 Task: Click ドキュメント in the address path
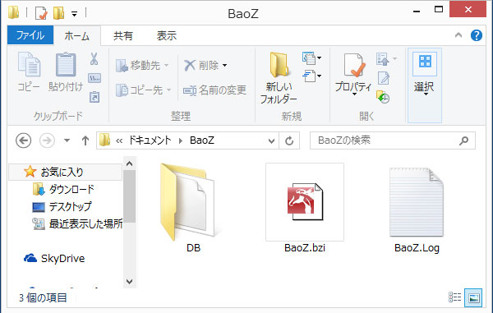pyautogui.click(x=150, y=140)
